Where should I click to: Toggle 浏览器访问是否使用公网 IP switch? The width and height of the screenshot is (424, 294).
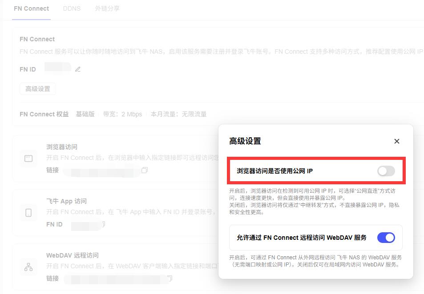(x=386, y=171)
